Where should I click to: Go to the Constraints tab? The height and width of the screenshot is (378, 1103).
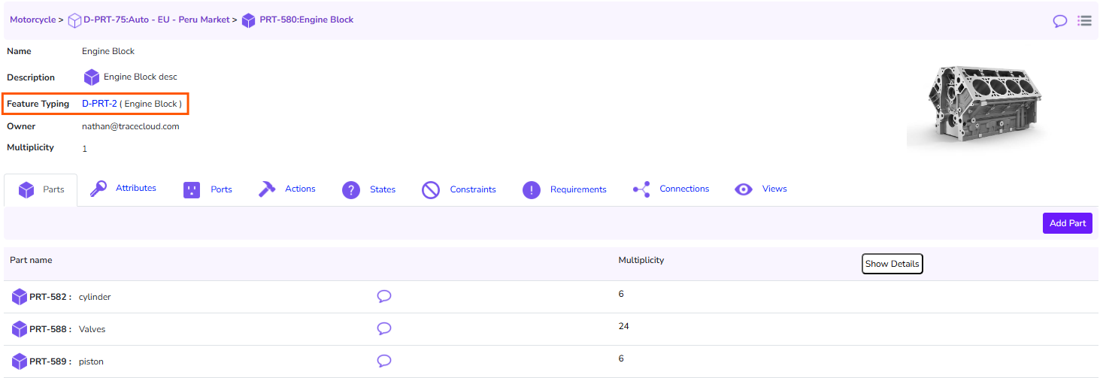click(473, 189)
